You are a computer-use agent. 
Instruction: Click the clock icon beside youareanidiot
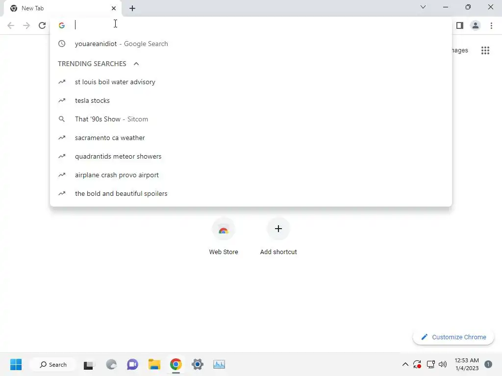click(62, 44)
